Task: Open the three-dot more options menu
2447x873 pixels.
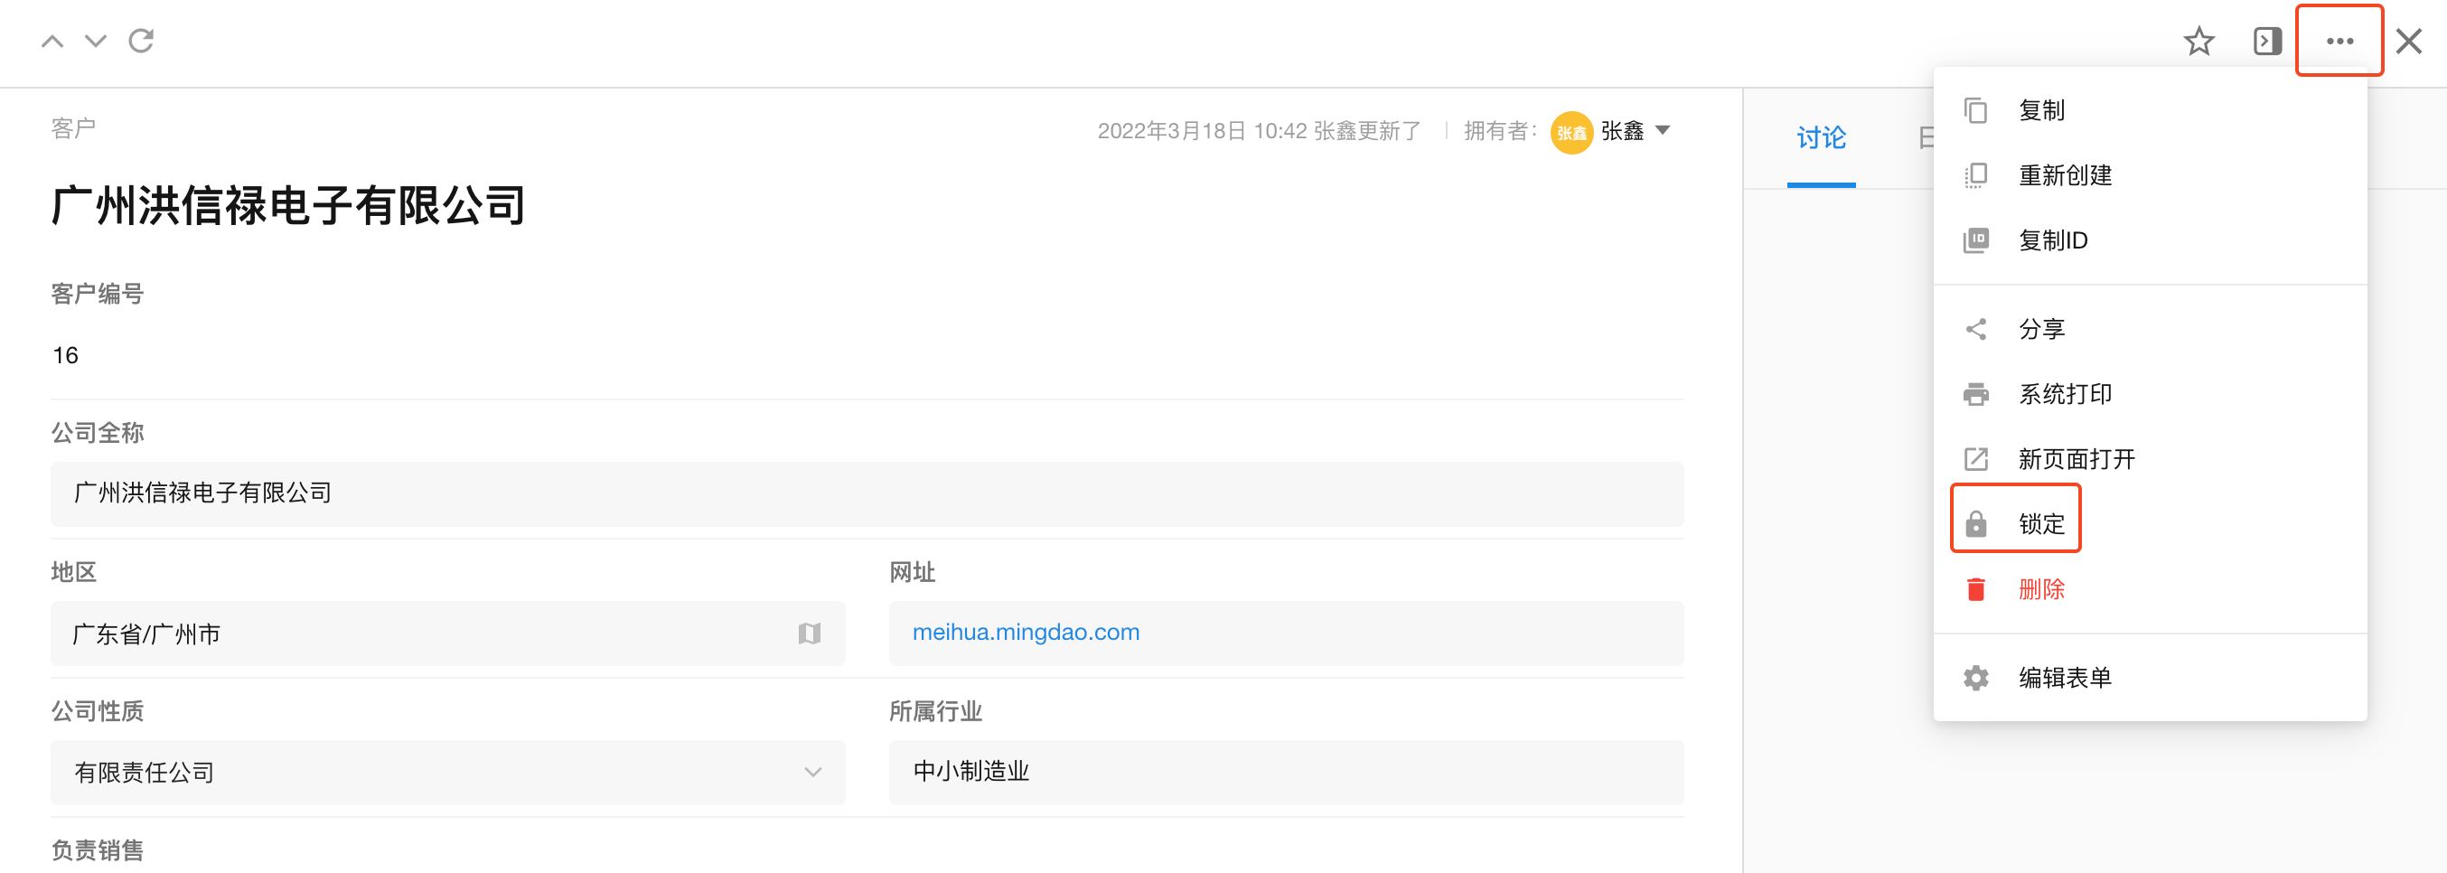Action: [2339, 41]
